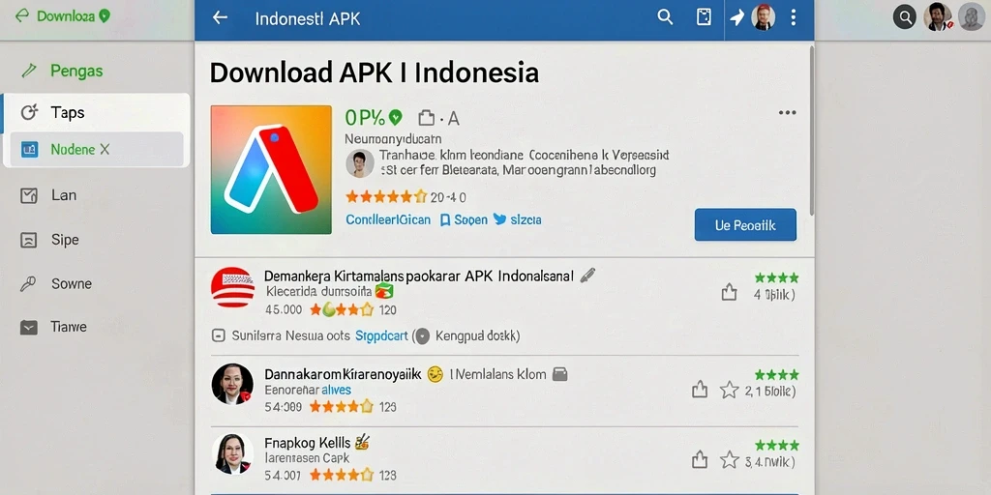The width and height of the screenshot is (991, 495).
Task: Select Pengas in the sidebar
Action: pos(76,71)
